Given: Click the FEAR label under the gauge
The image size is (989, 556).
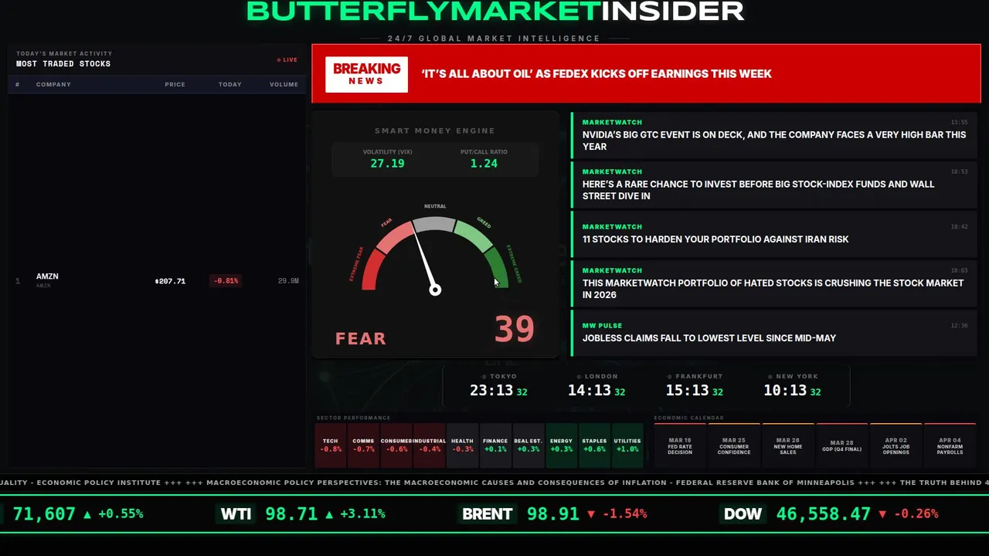Looking at the screenshot, I should point(360,338).
